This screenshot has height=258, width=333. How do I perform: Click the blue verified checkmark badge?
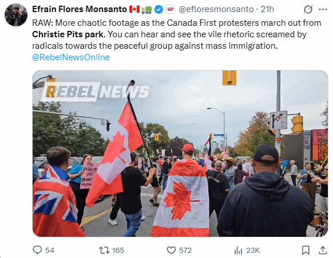(158, 9)
